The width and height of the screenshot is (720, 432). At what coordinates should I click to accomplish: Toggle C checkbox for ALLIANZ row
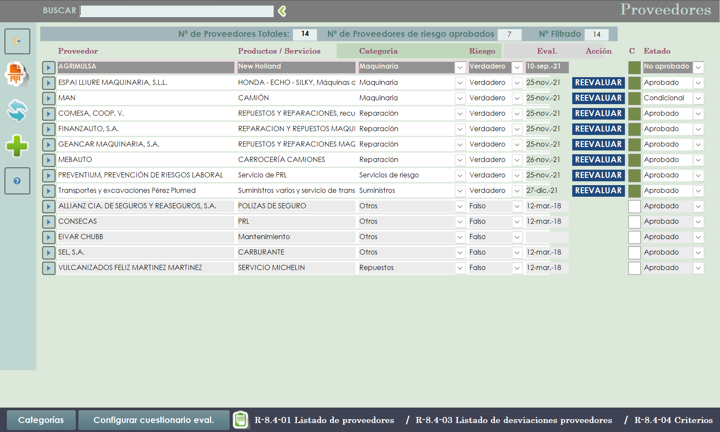click(x=634, y=206)
